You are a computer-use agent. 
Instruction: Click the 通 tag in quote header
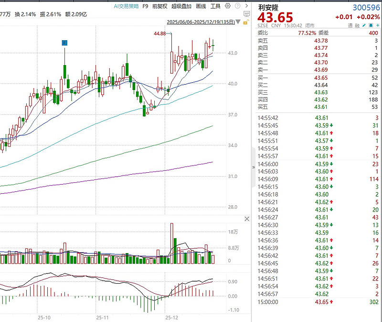click(350, 26)
